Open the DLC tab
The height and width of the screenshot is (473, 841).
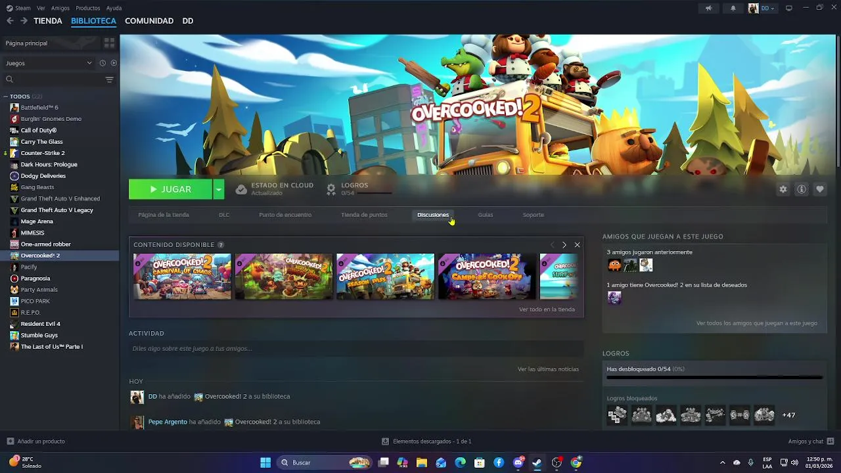(x=224, y=215)
